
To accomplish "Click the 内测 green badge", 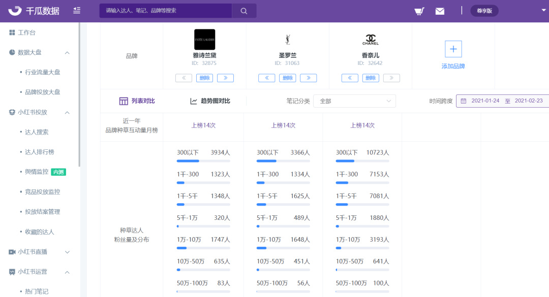I will coord(58,172).
